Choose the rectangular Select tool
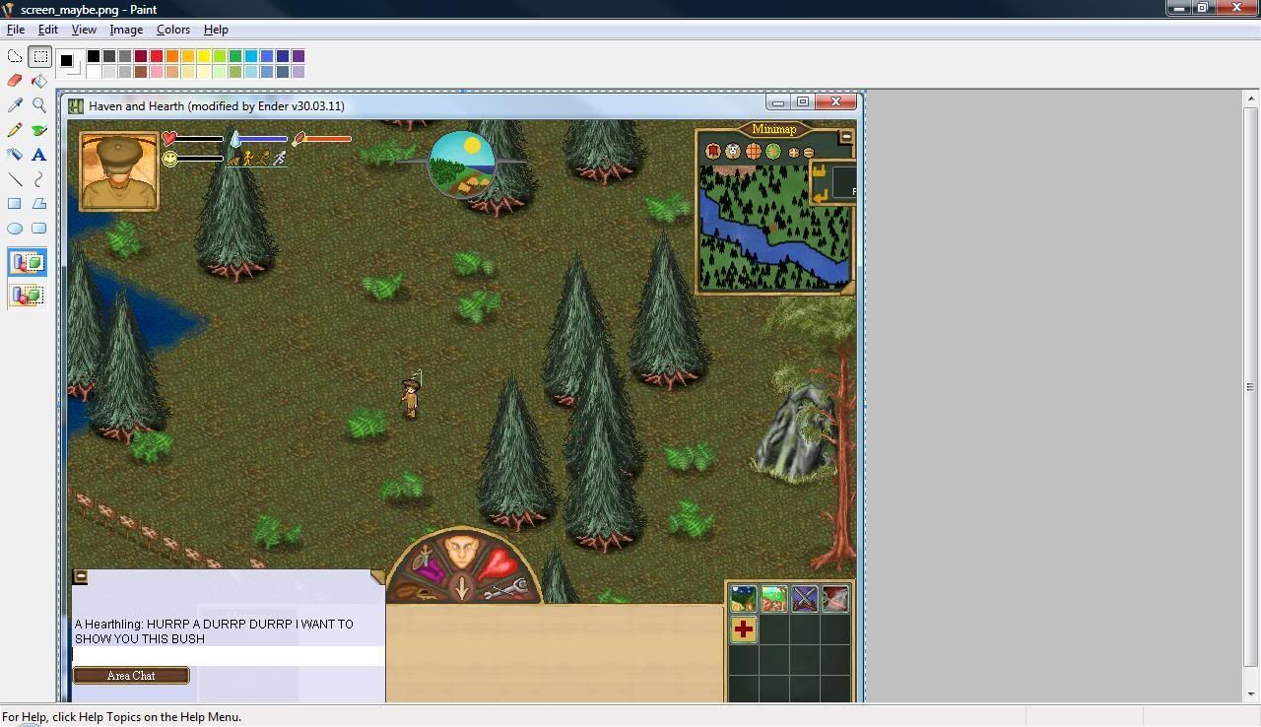The image size is (1261, 727). (x=39, y=56)
